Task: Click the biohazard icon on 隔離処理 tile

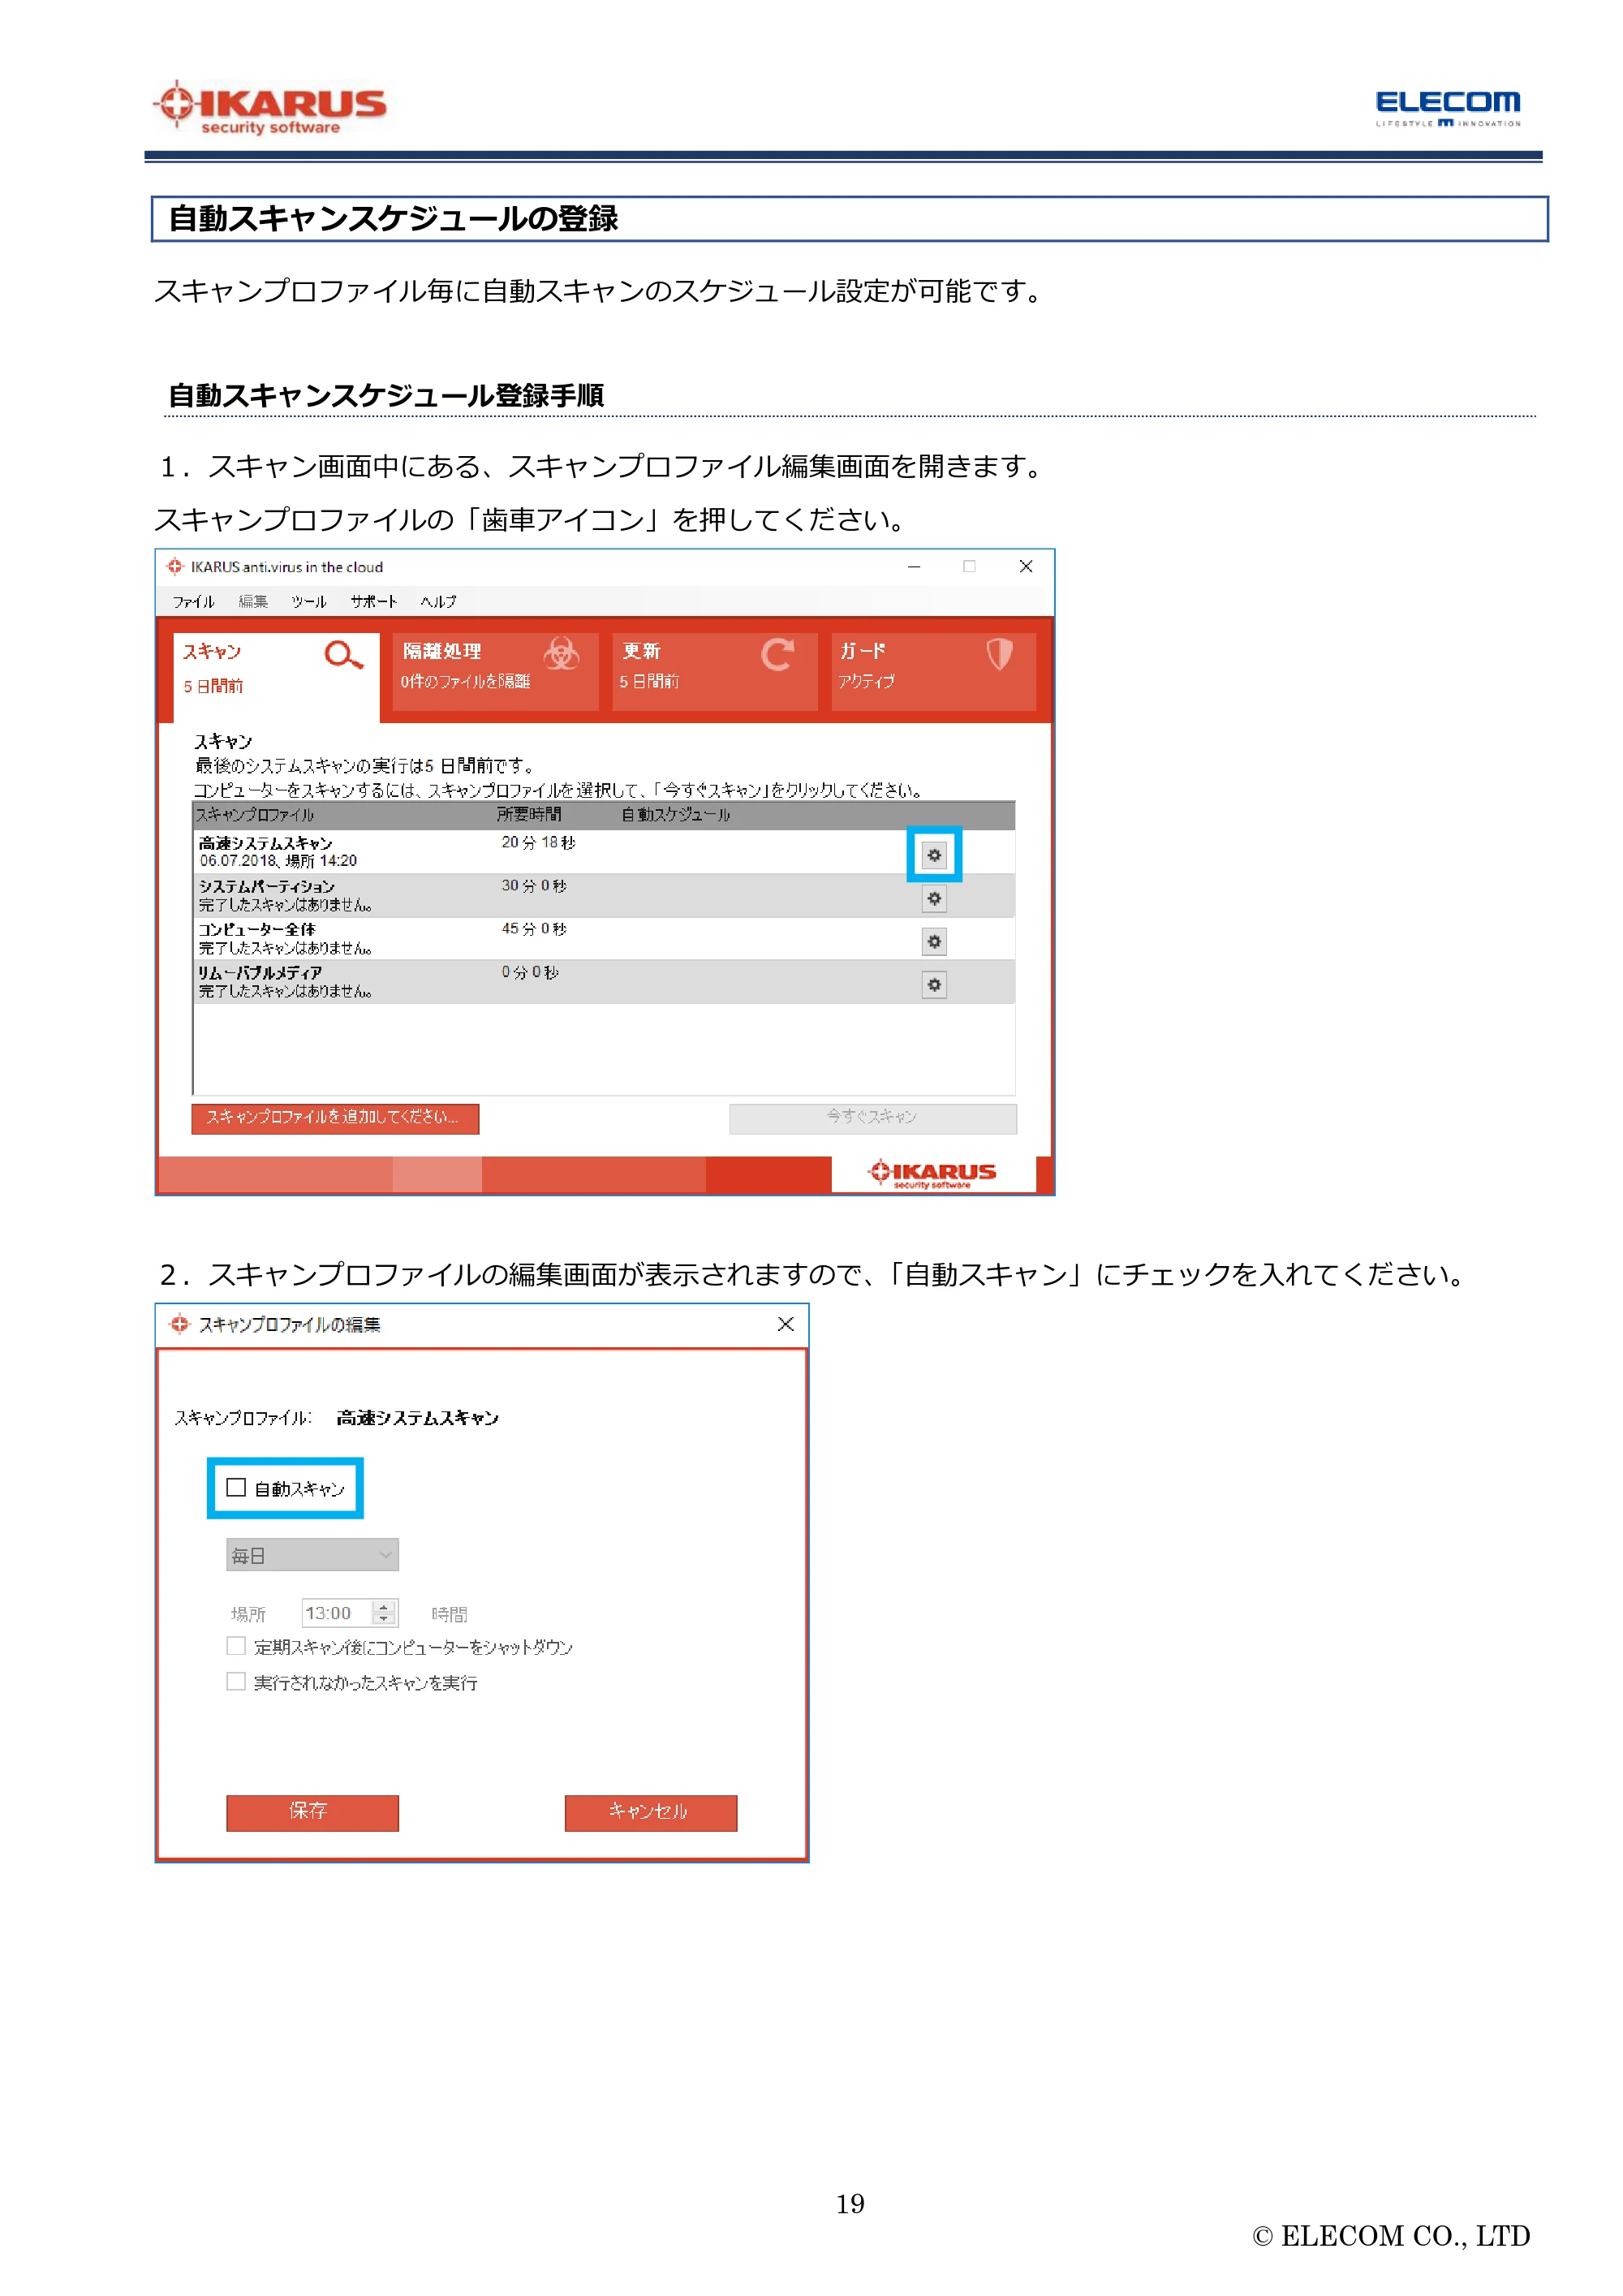Action: pos(561,654)
